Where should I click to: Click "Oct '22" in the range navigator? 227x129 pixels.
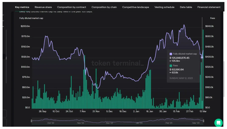coord(51,123)
